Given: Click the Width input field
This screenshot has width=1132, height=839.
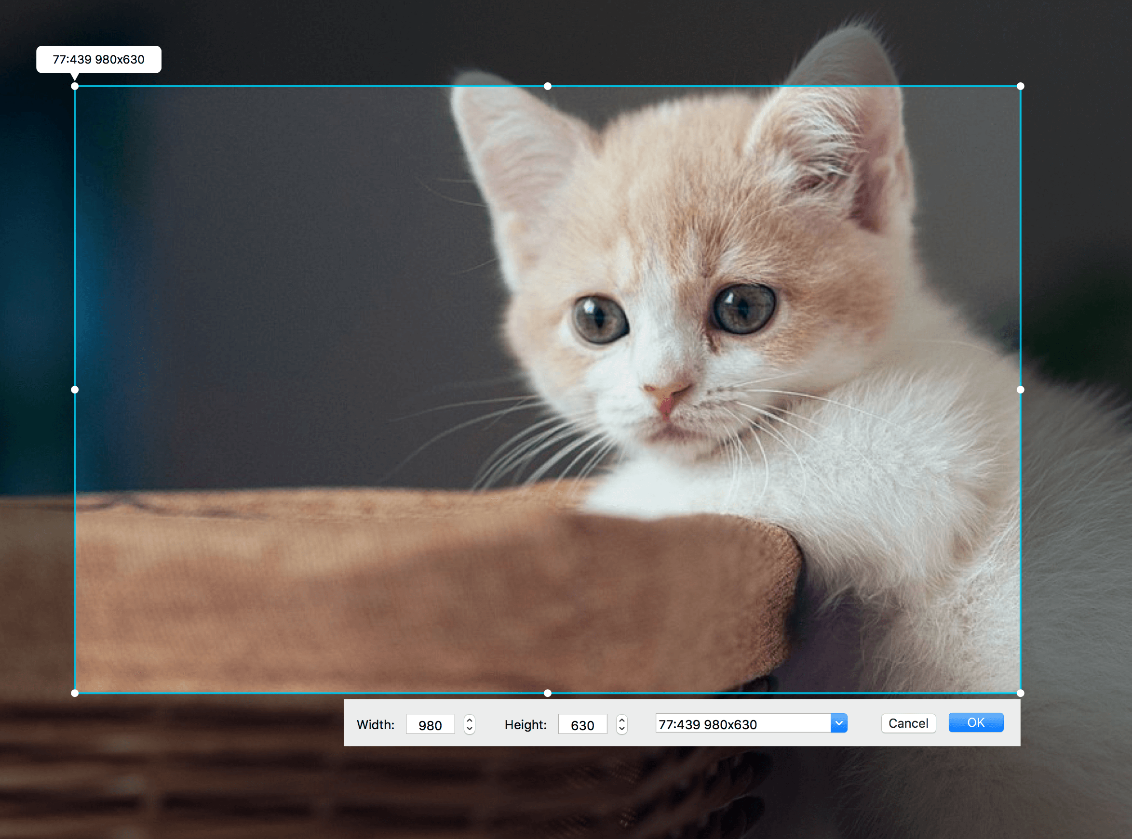Looking at the screenshot, I should point(430,724).
